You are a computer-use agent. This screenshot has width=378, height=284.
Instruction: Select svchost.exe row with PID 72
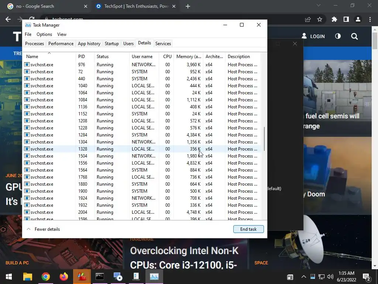click(142, 71)
